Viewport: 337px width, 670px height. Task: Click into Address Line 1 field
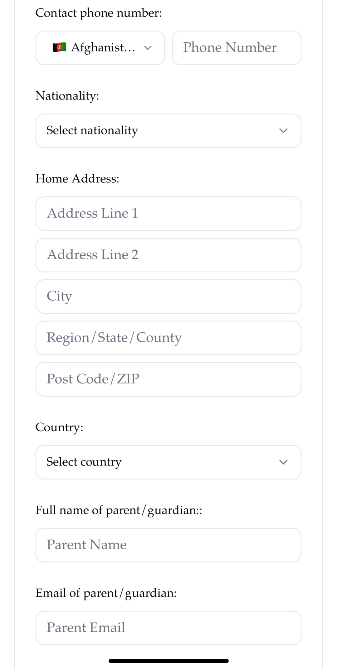pyautogui.click(x=168, y=214)
